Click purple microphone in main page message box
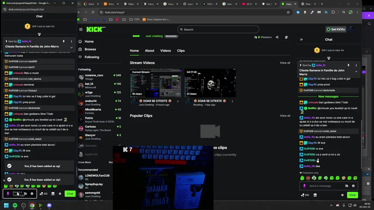 304,186
